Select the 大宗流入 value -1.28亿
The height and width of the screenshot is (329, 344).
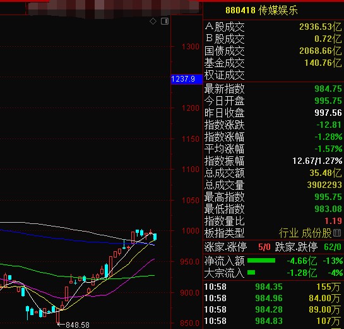click(x=302, y=273)
